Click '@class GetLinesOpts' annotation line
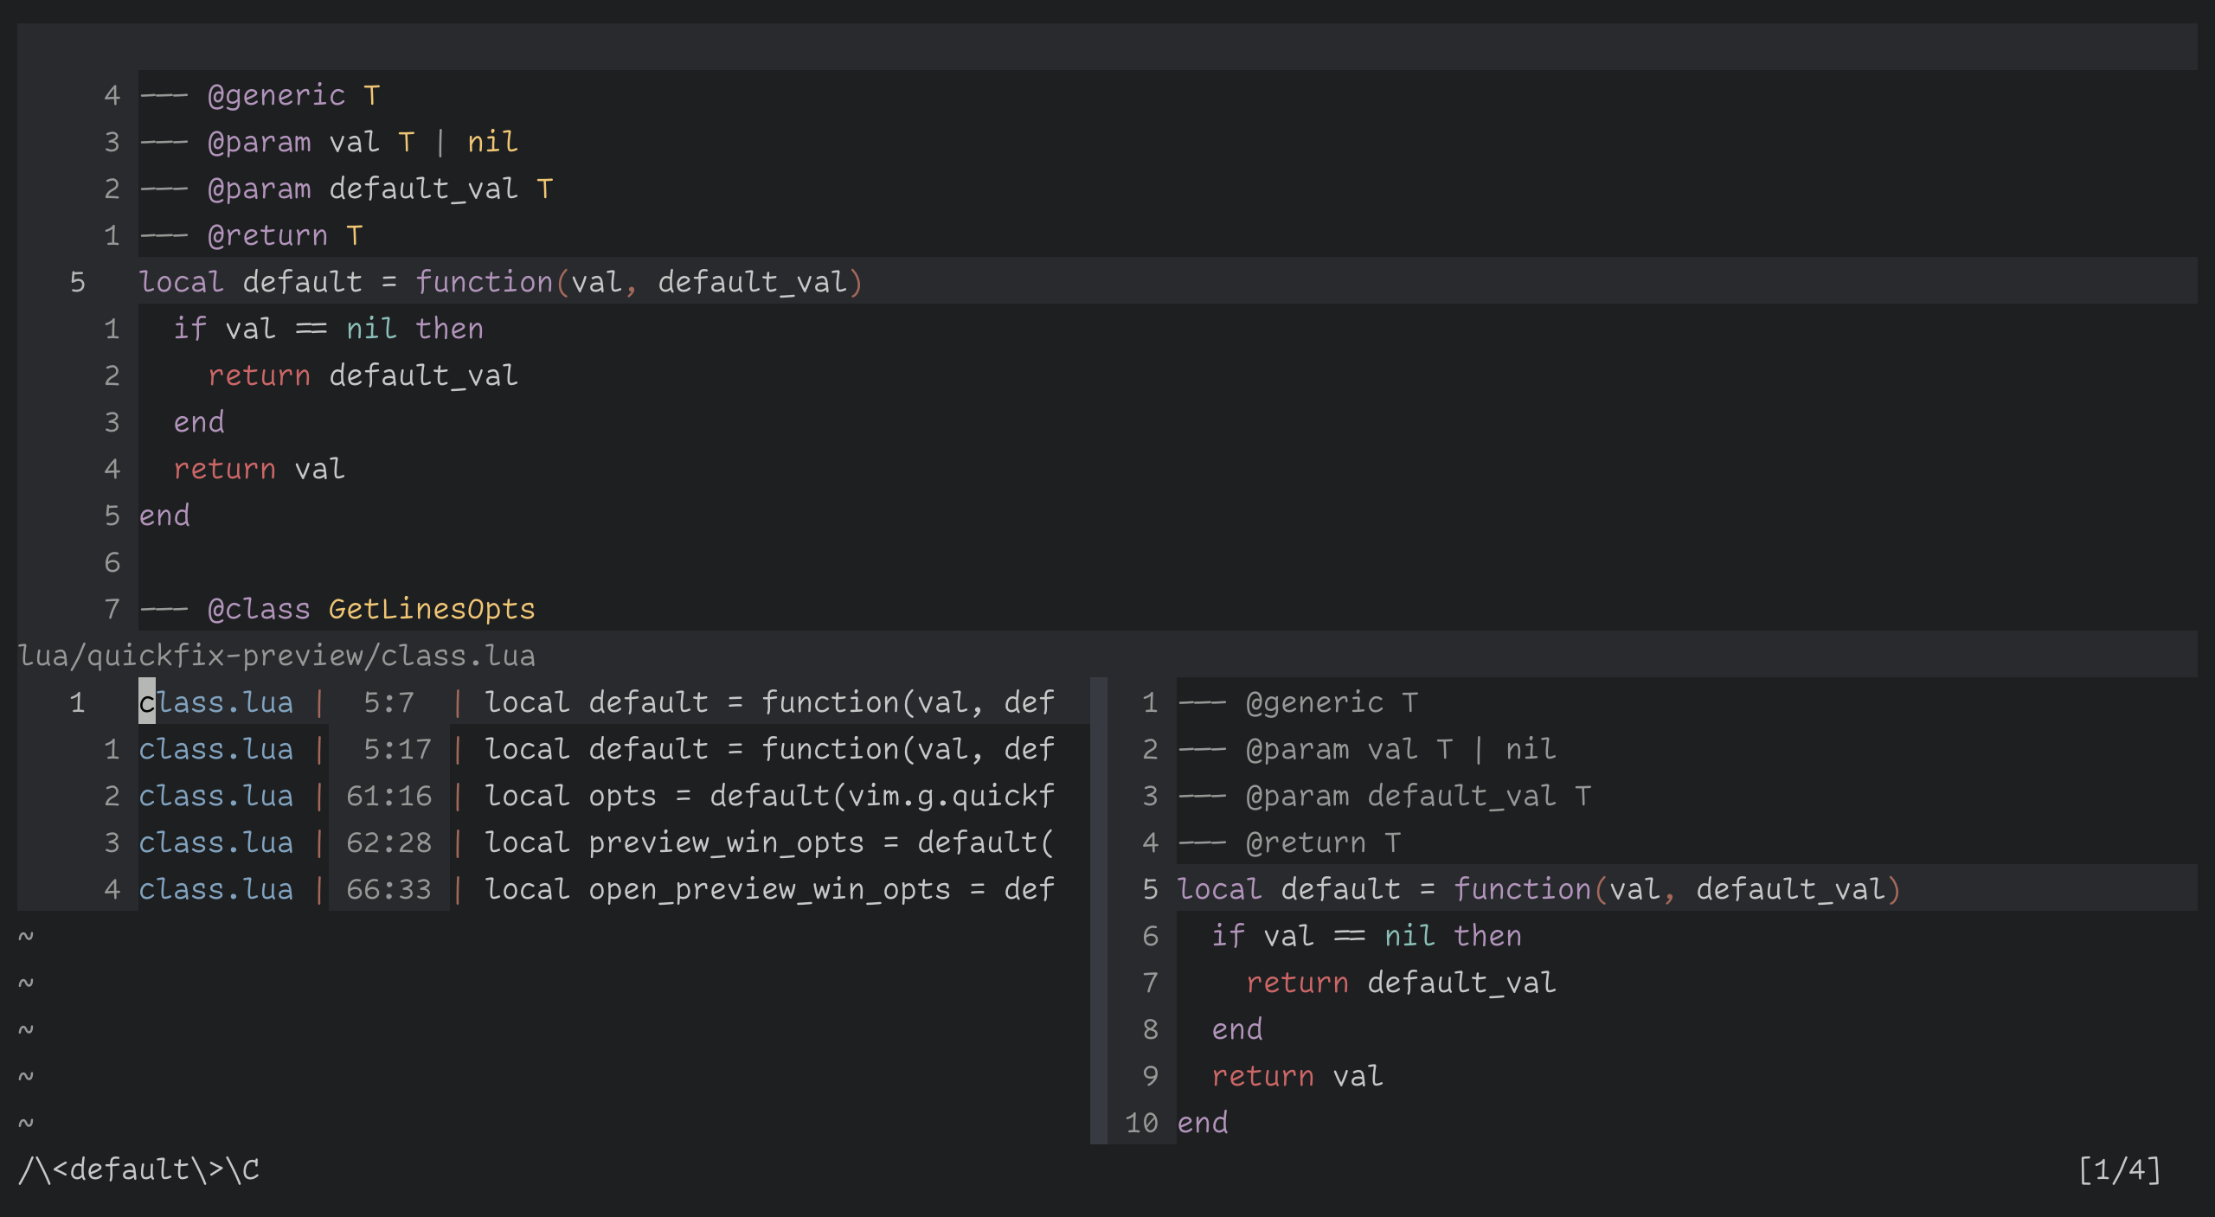 pyautogui.click(x=370, y=609)
